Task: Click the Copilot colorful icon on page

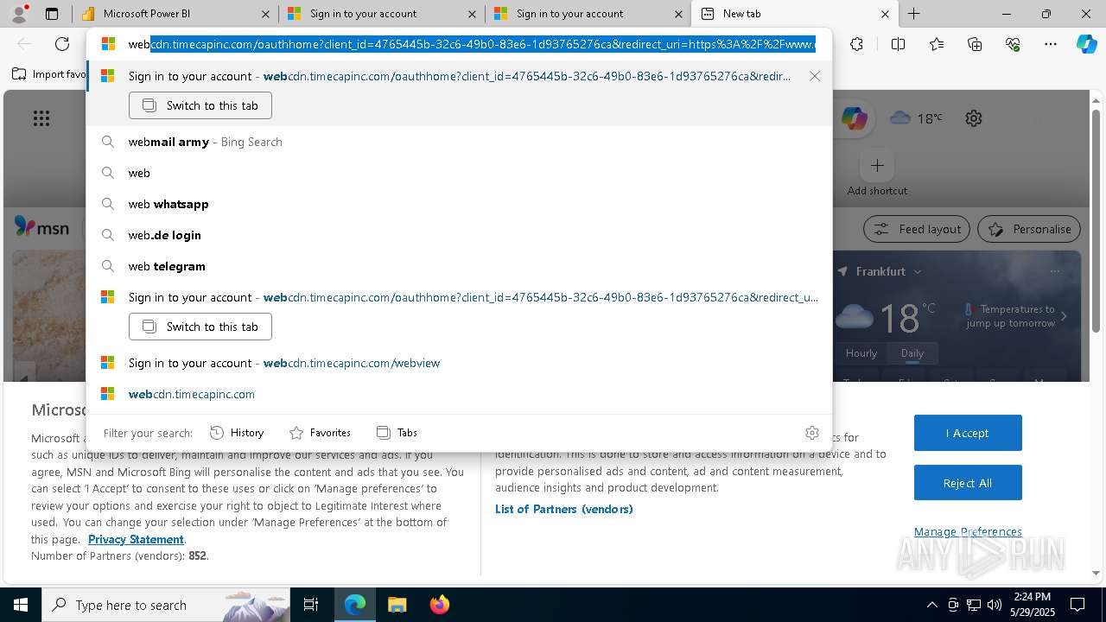Action: coord(855,118)
